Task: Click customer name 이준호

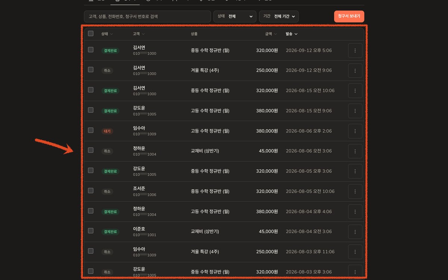Action: point(139,229)
